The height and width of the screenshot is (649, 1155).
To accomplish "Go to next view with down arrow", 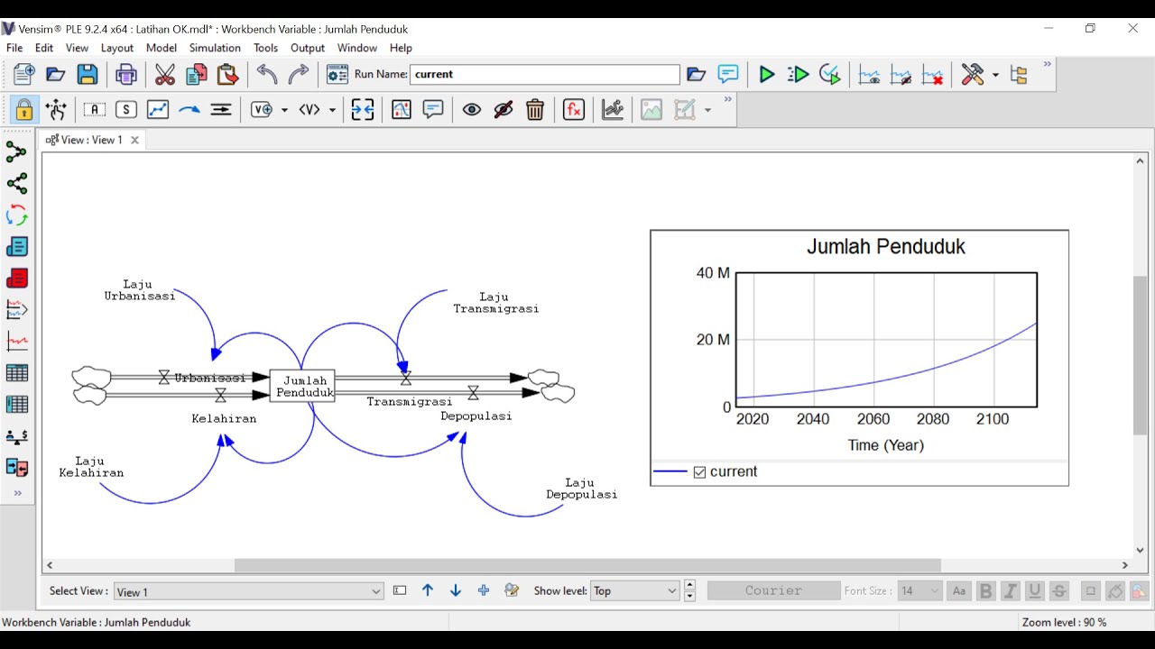I will point(456,590).
